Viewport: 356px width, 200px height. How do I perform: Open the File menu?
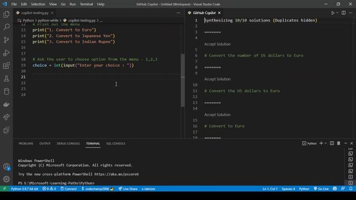click(x=14, y=4)
